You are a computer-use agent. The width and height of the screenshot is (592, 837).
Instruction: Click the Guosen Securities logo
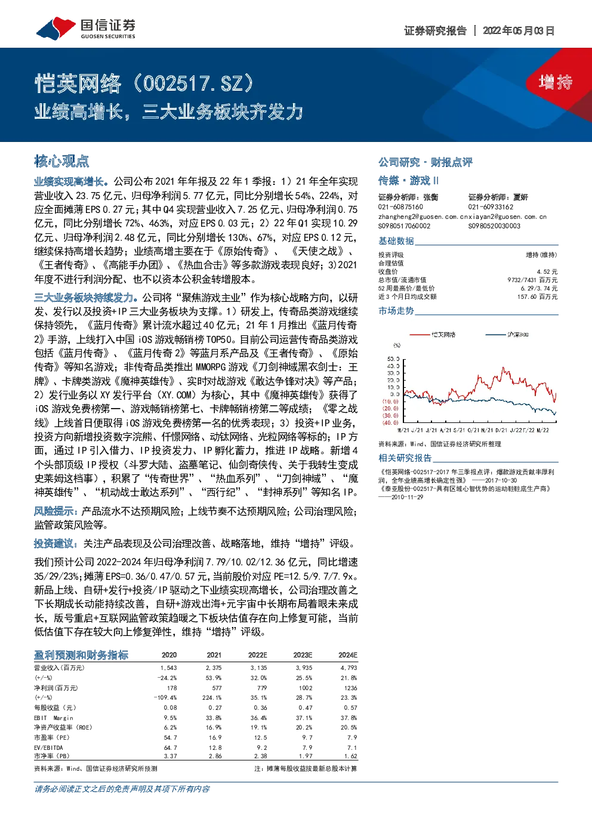[x=86, y=28]
